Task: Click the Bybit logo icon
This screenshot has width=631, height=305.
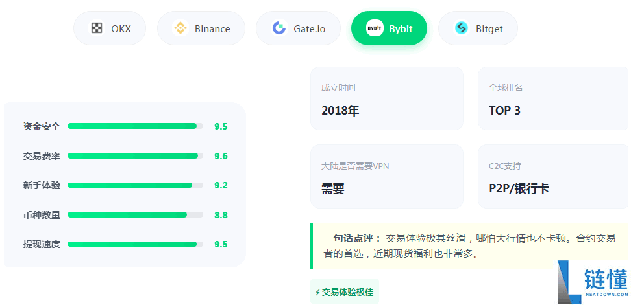Action: [x=375, y=28]
